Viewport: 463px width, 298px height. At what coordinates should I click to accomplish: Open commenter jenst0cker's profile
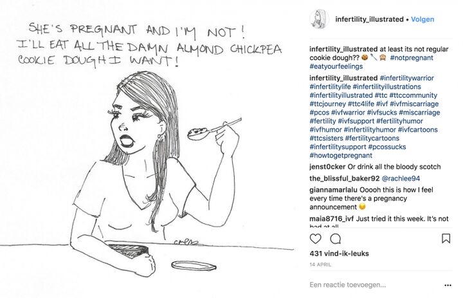(328, 167)
